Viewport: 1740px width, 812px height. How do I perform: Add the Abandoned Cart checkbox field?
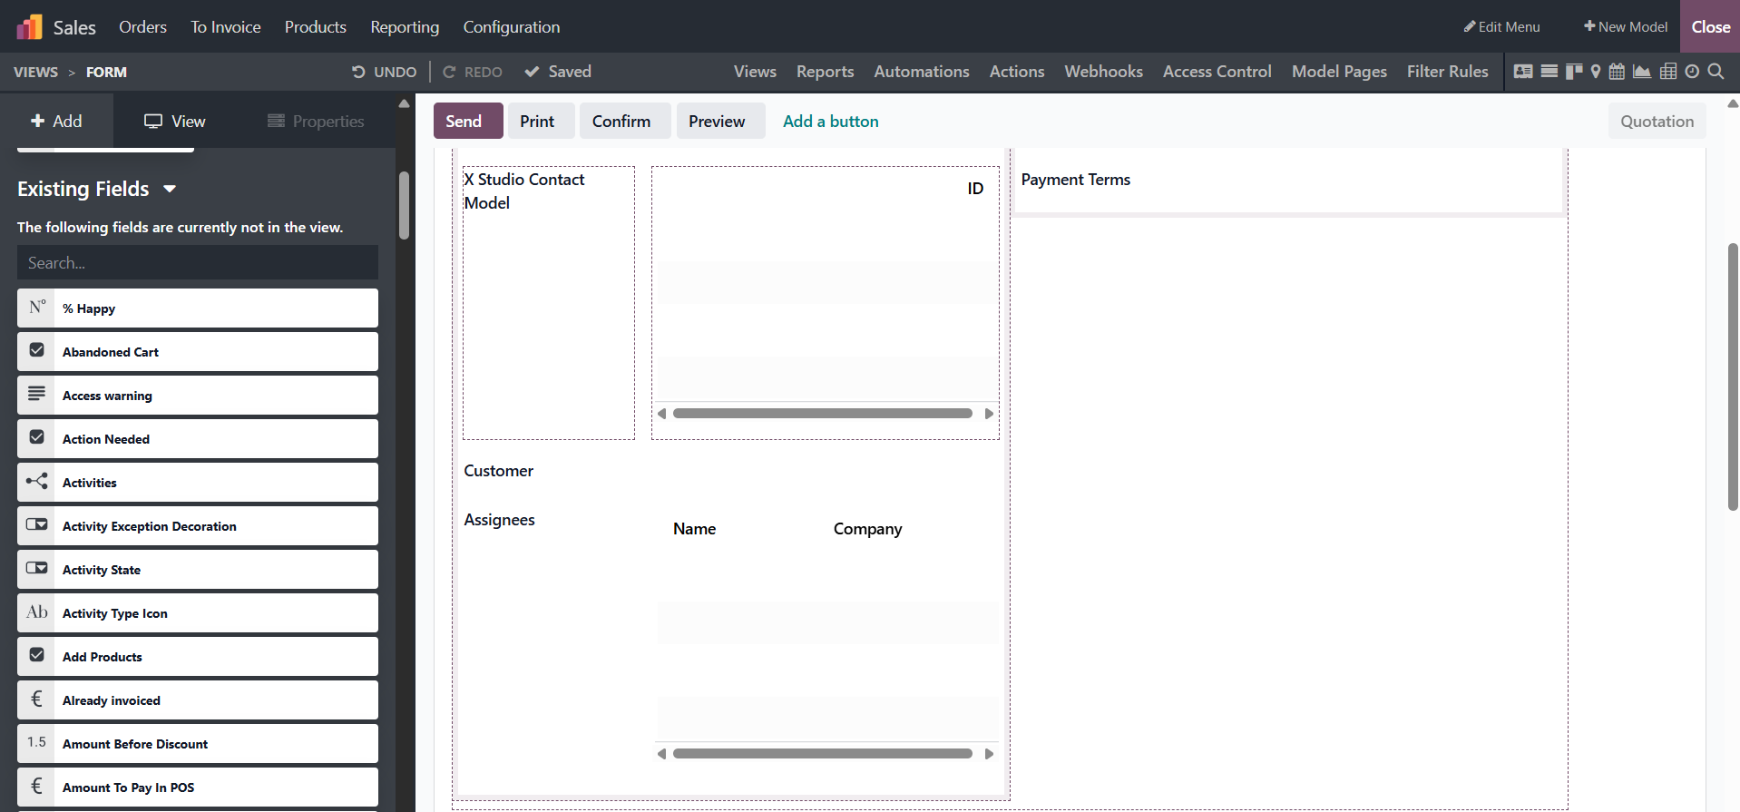(x=198, y=352)
